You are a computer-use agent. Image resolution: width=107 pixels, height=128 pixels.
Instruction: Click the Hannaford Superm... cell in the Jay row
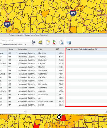(x=27, y=98)
